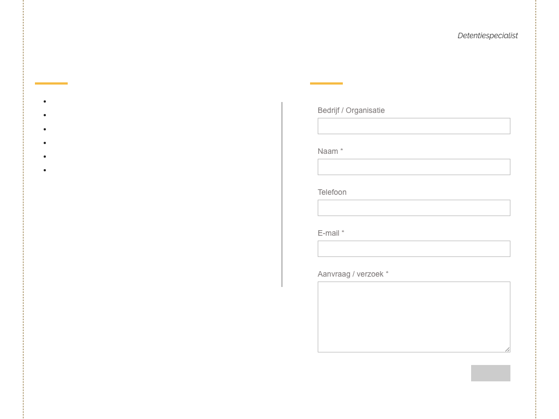The image size is (559, 419).
Task: Click into the E-mail field
Action: click(x=414, y=249)
